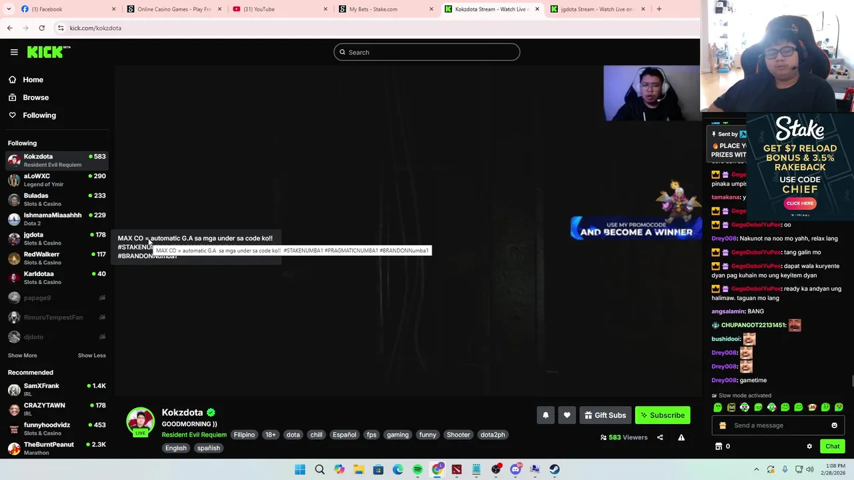Insert the angry yellow square emote
The image size is (854, 480).
[731, 407]
